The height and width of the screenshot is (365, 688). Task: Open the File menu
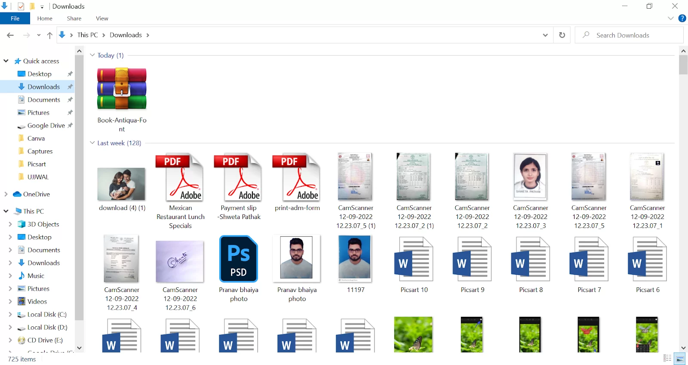15,18
